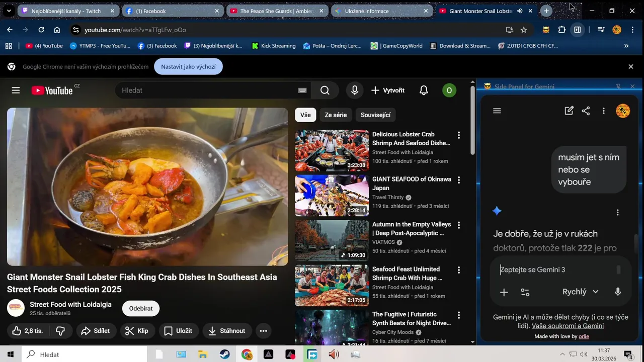The width and height of the screenshot is (644, 362).
Task: Expand the Rychlý model selector
Action: click(580, 292)
